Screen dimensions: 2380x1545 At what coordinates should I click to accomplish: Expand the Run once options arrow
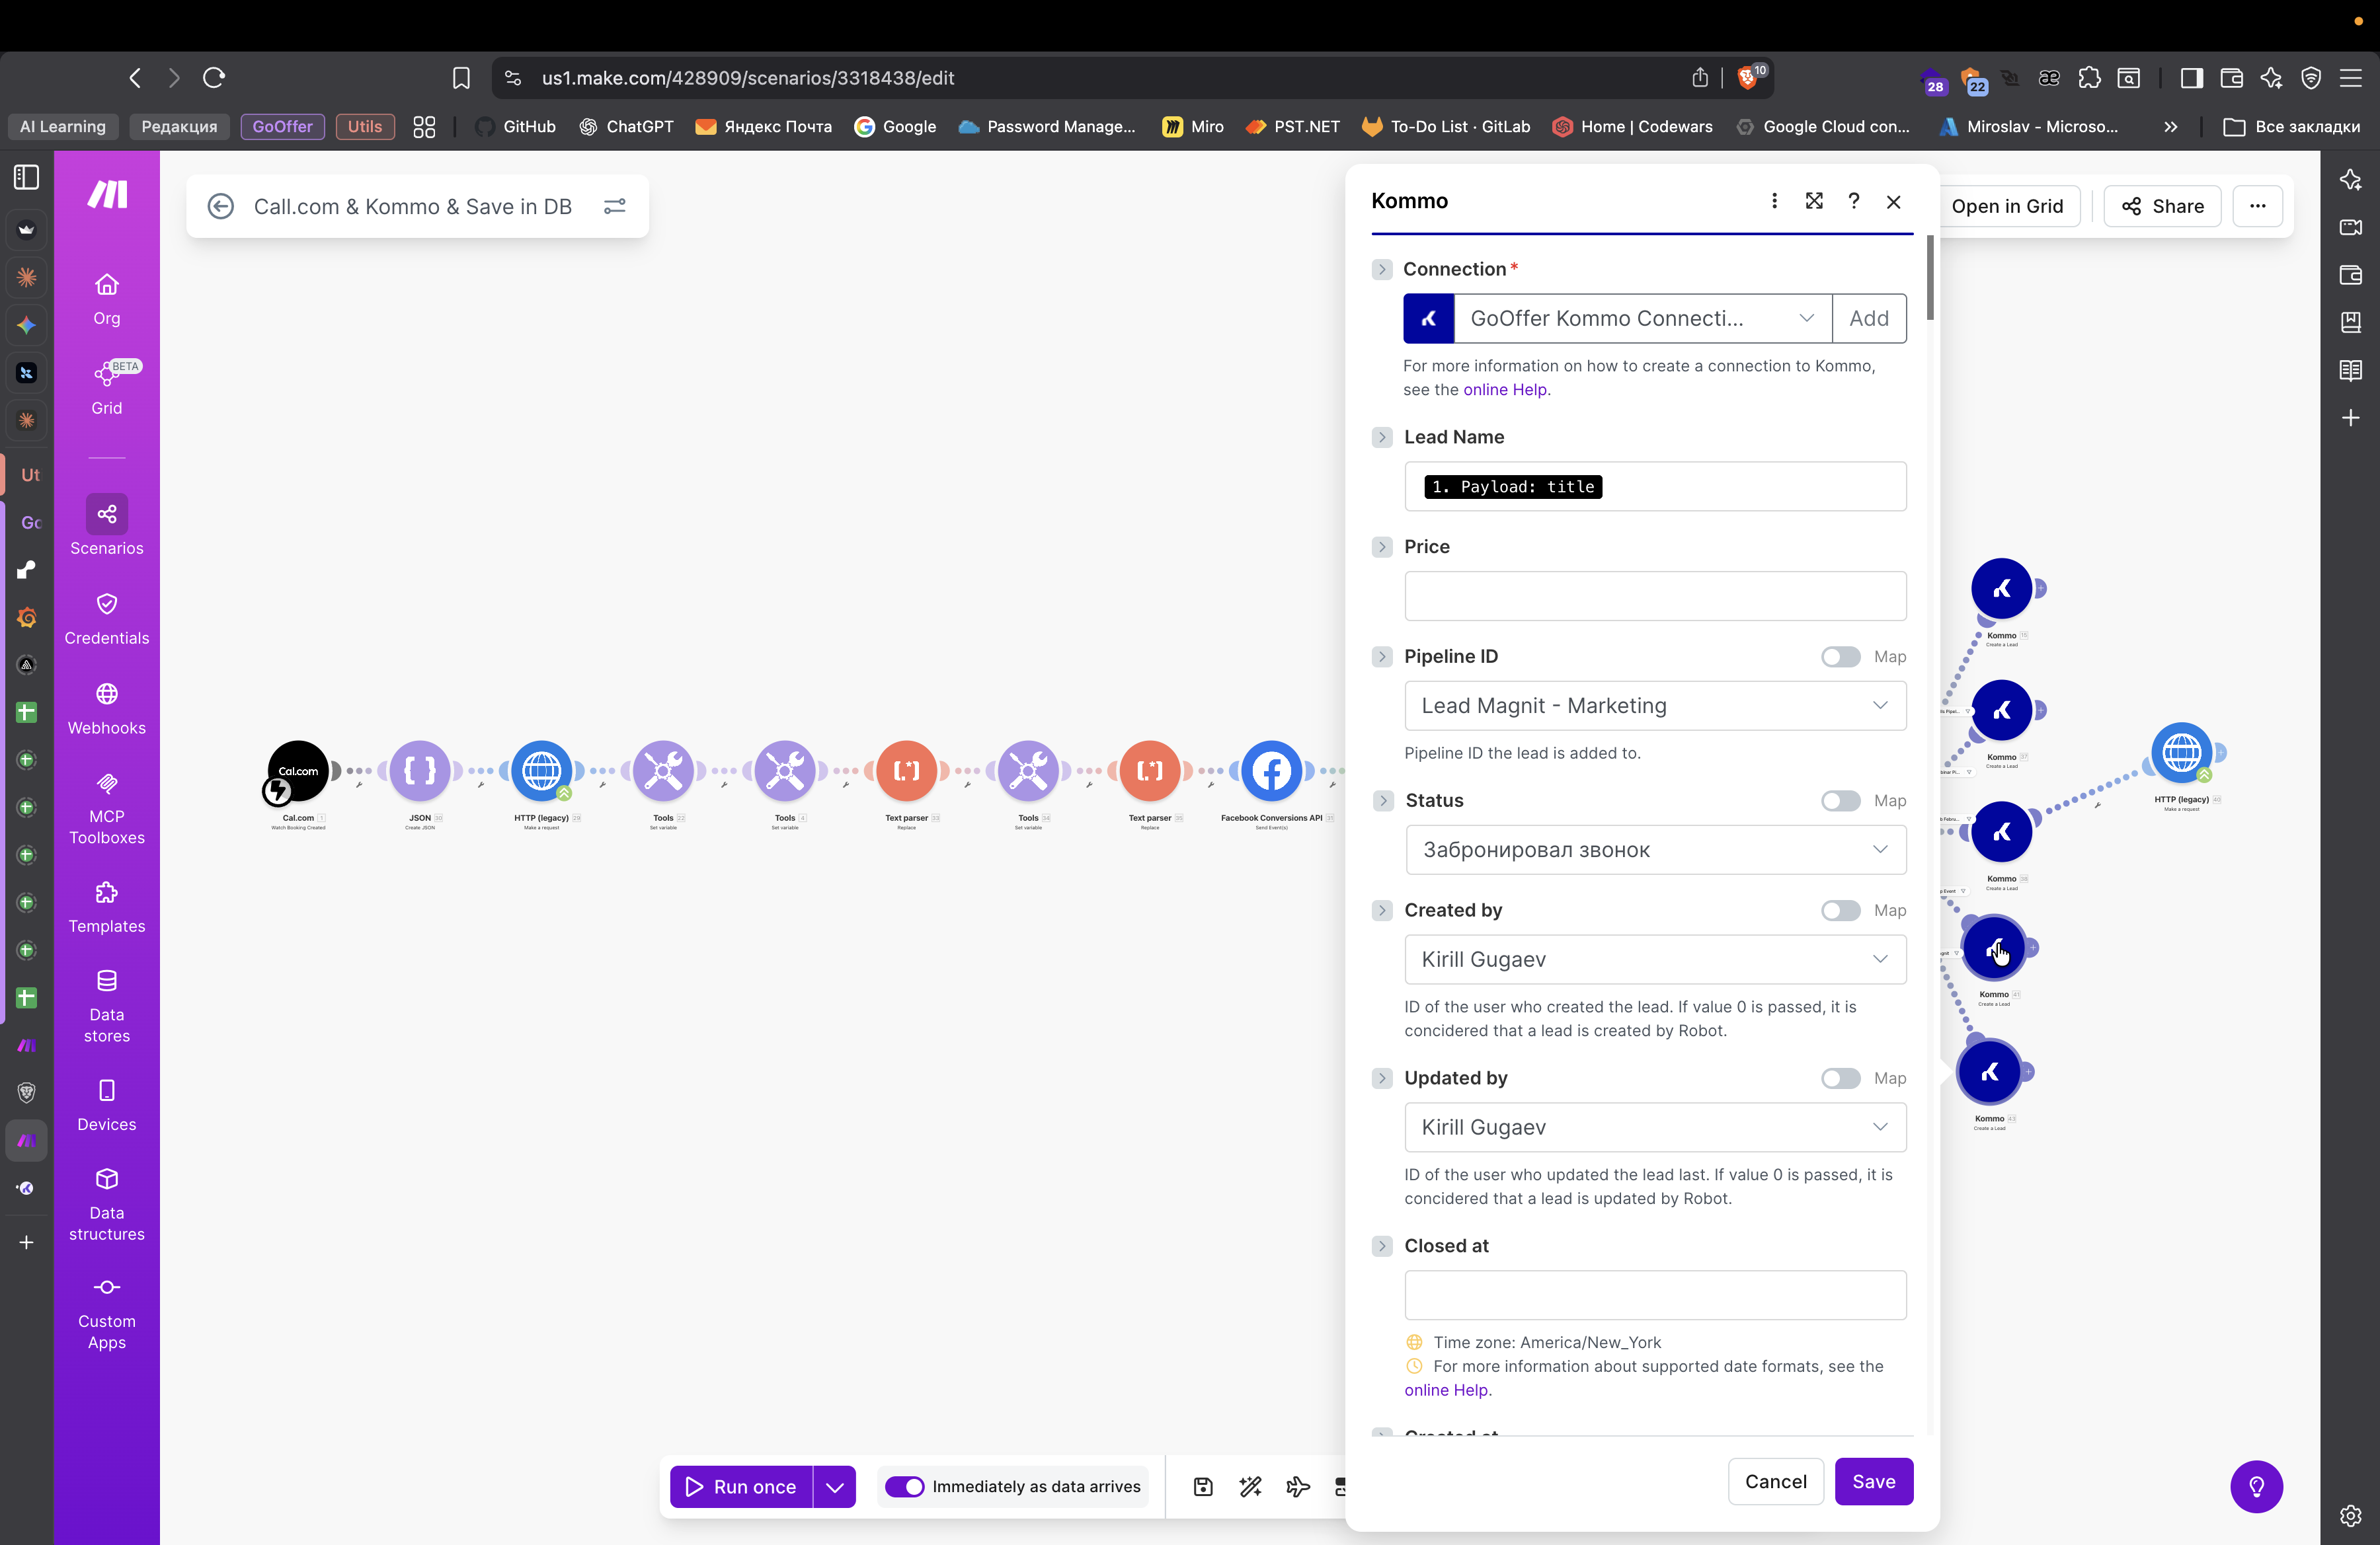pos(835,1486)
